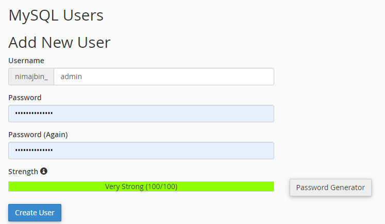Click the Very Strong text in meter
This screenshot has height=224, width=385.
(124, 186)
